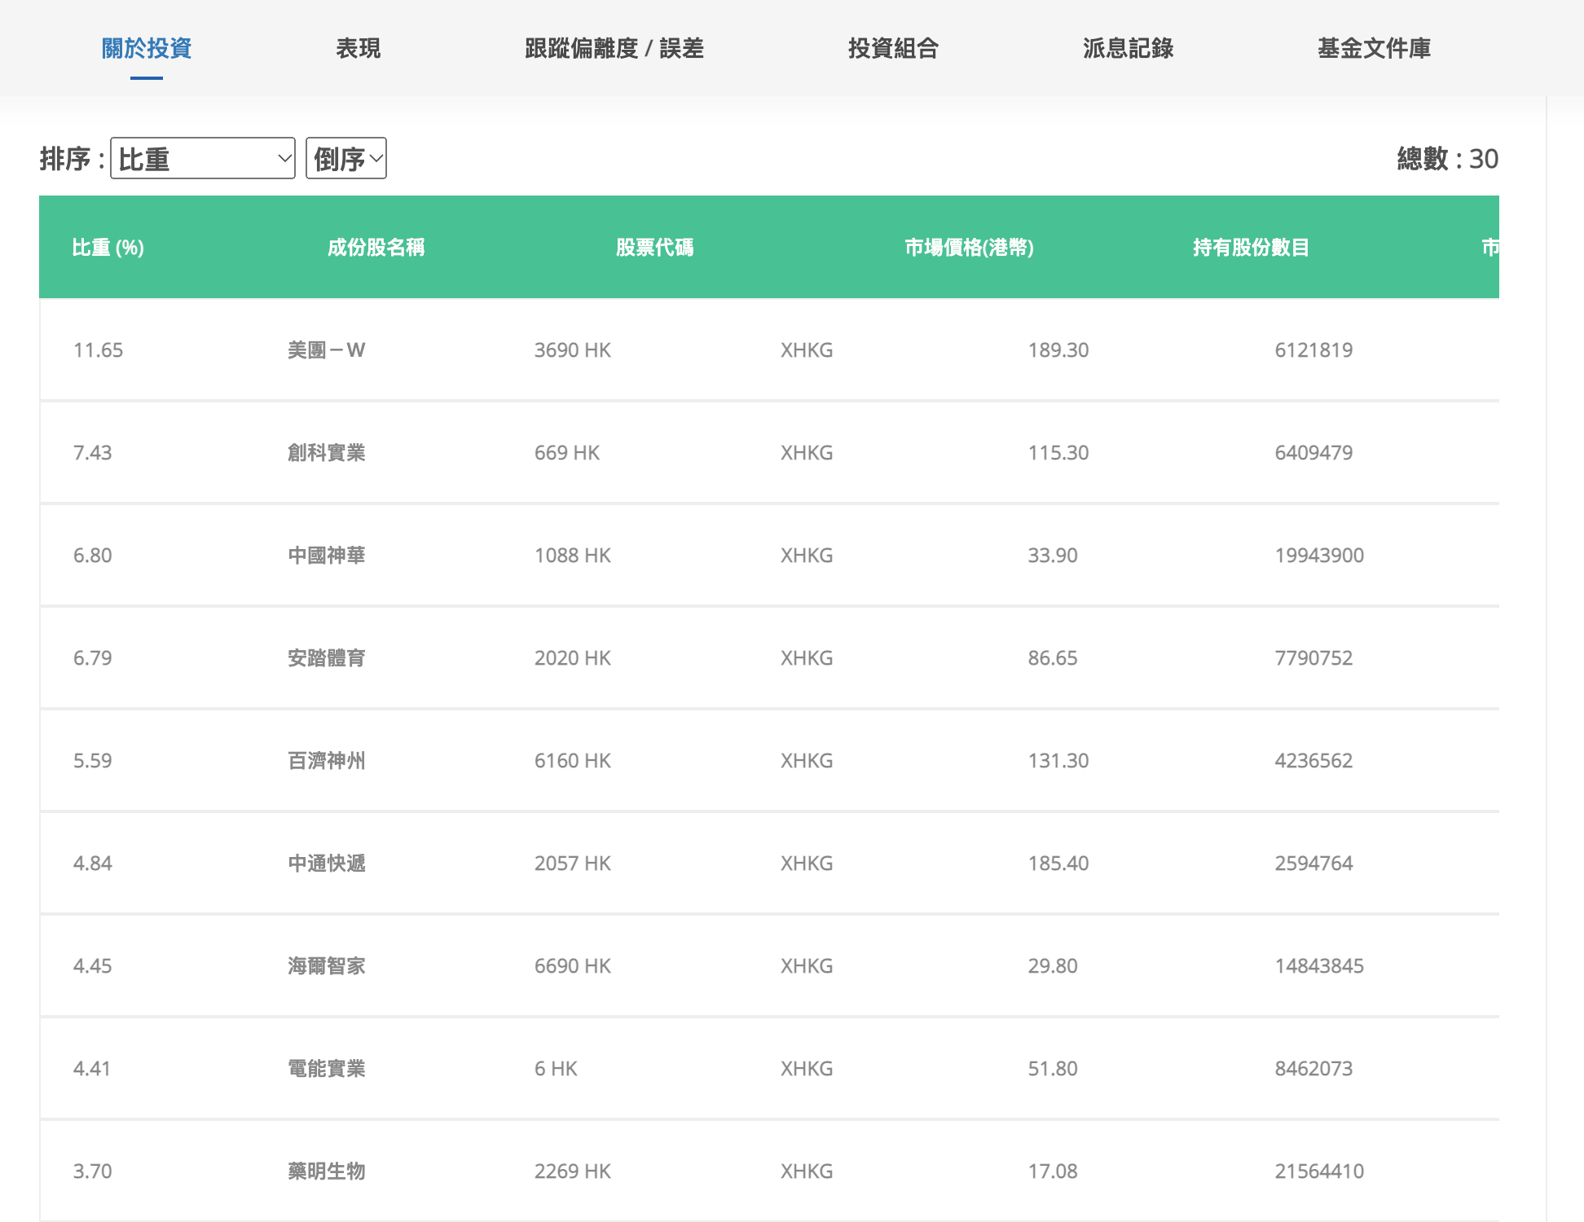Click the 4.45 weighting value
1584x1222 pixels.
point(93,966)
